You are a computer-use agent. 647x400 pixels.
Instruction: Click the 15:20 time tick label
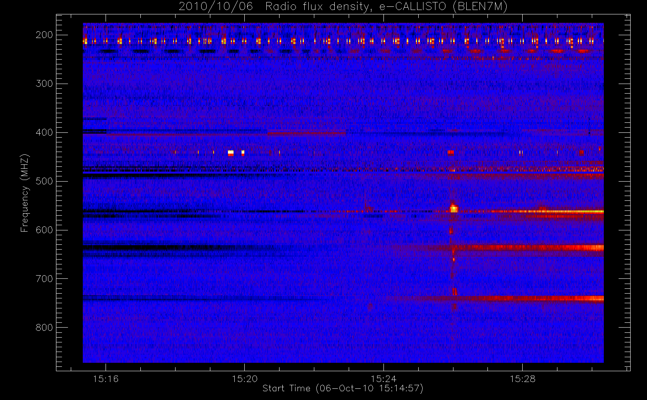tap(245, 379)
